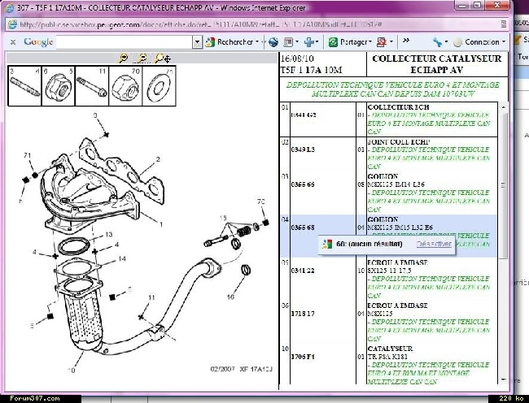Click part reference 0349 L3
Viewport: 529px width, 403px height.
pos(303,149)
